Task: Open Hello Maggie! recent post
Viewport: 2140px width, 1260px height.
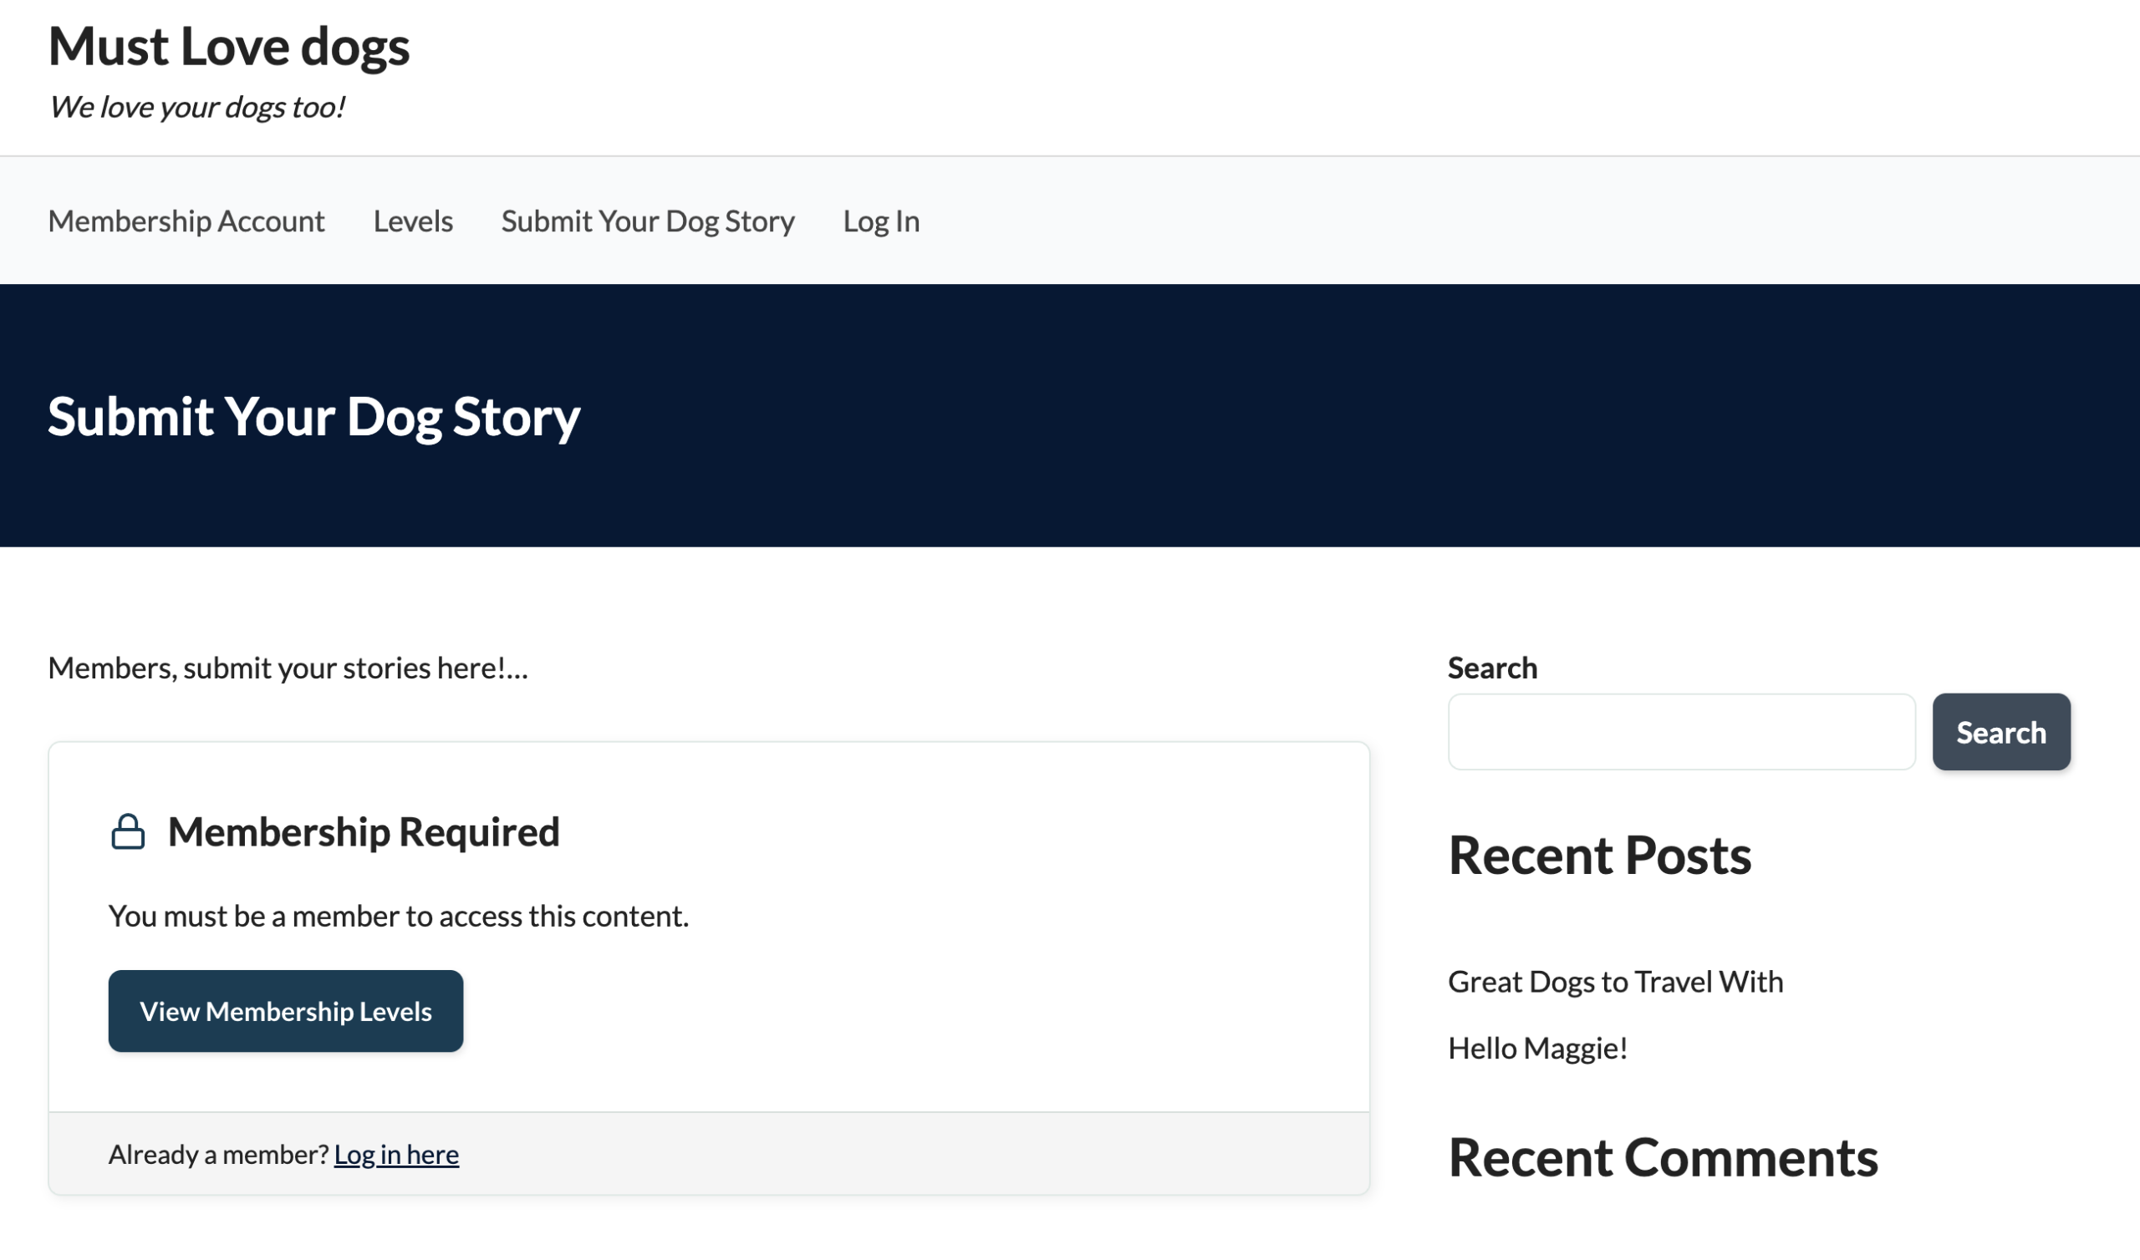Action: coord(1537,1048)
